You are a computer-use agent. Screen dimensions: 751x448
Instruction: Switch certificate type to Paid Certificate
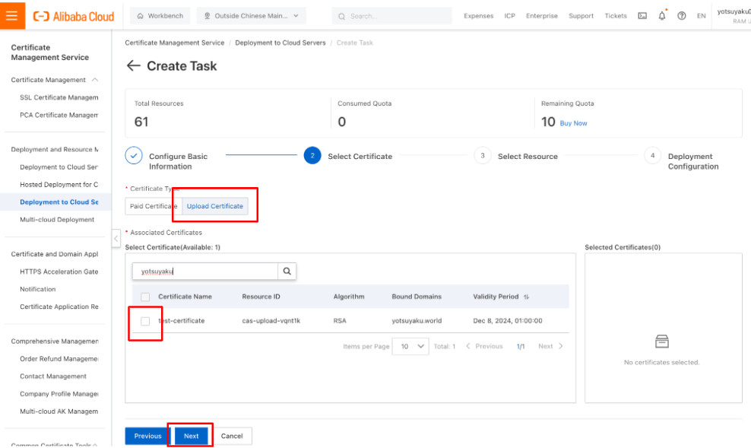pyautogui.click(x=151, y=205)
